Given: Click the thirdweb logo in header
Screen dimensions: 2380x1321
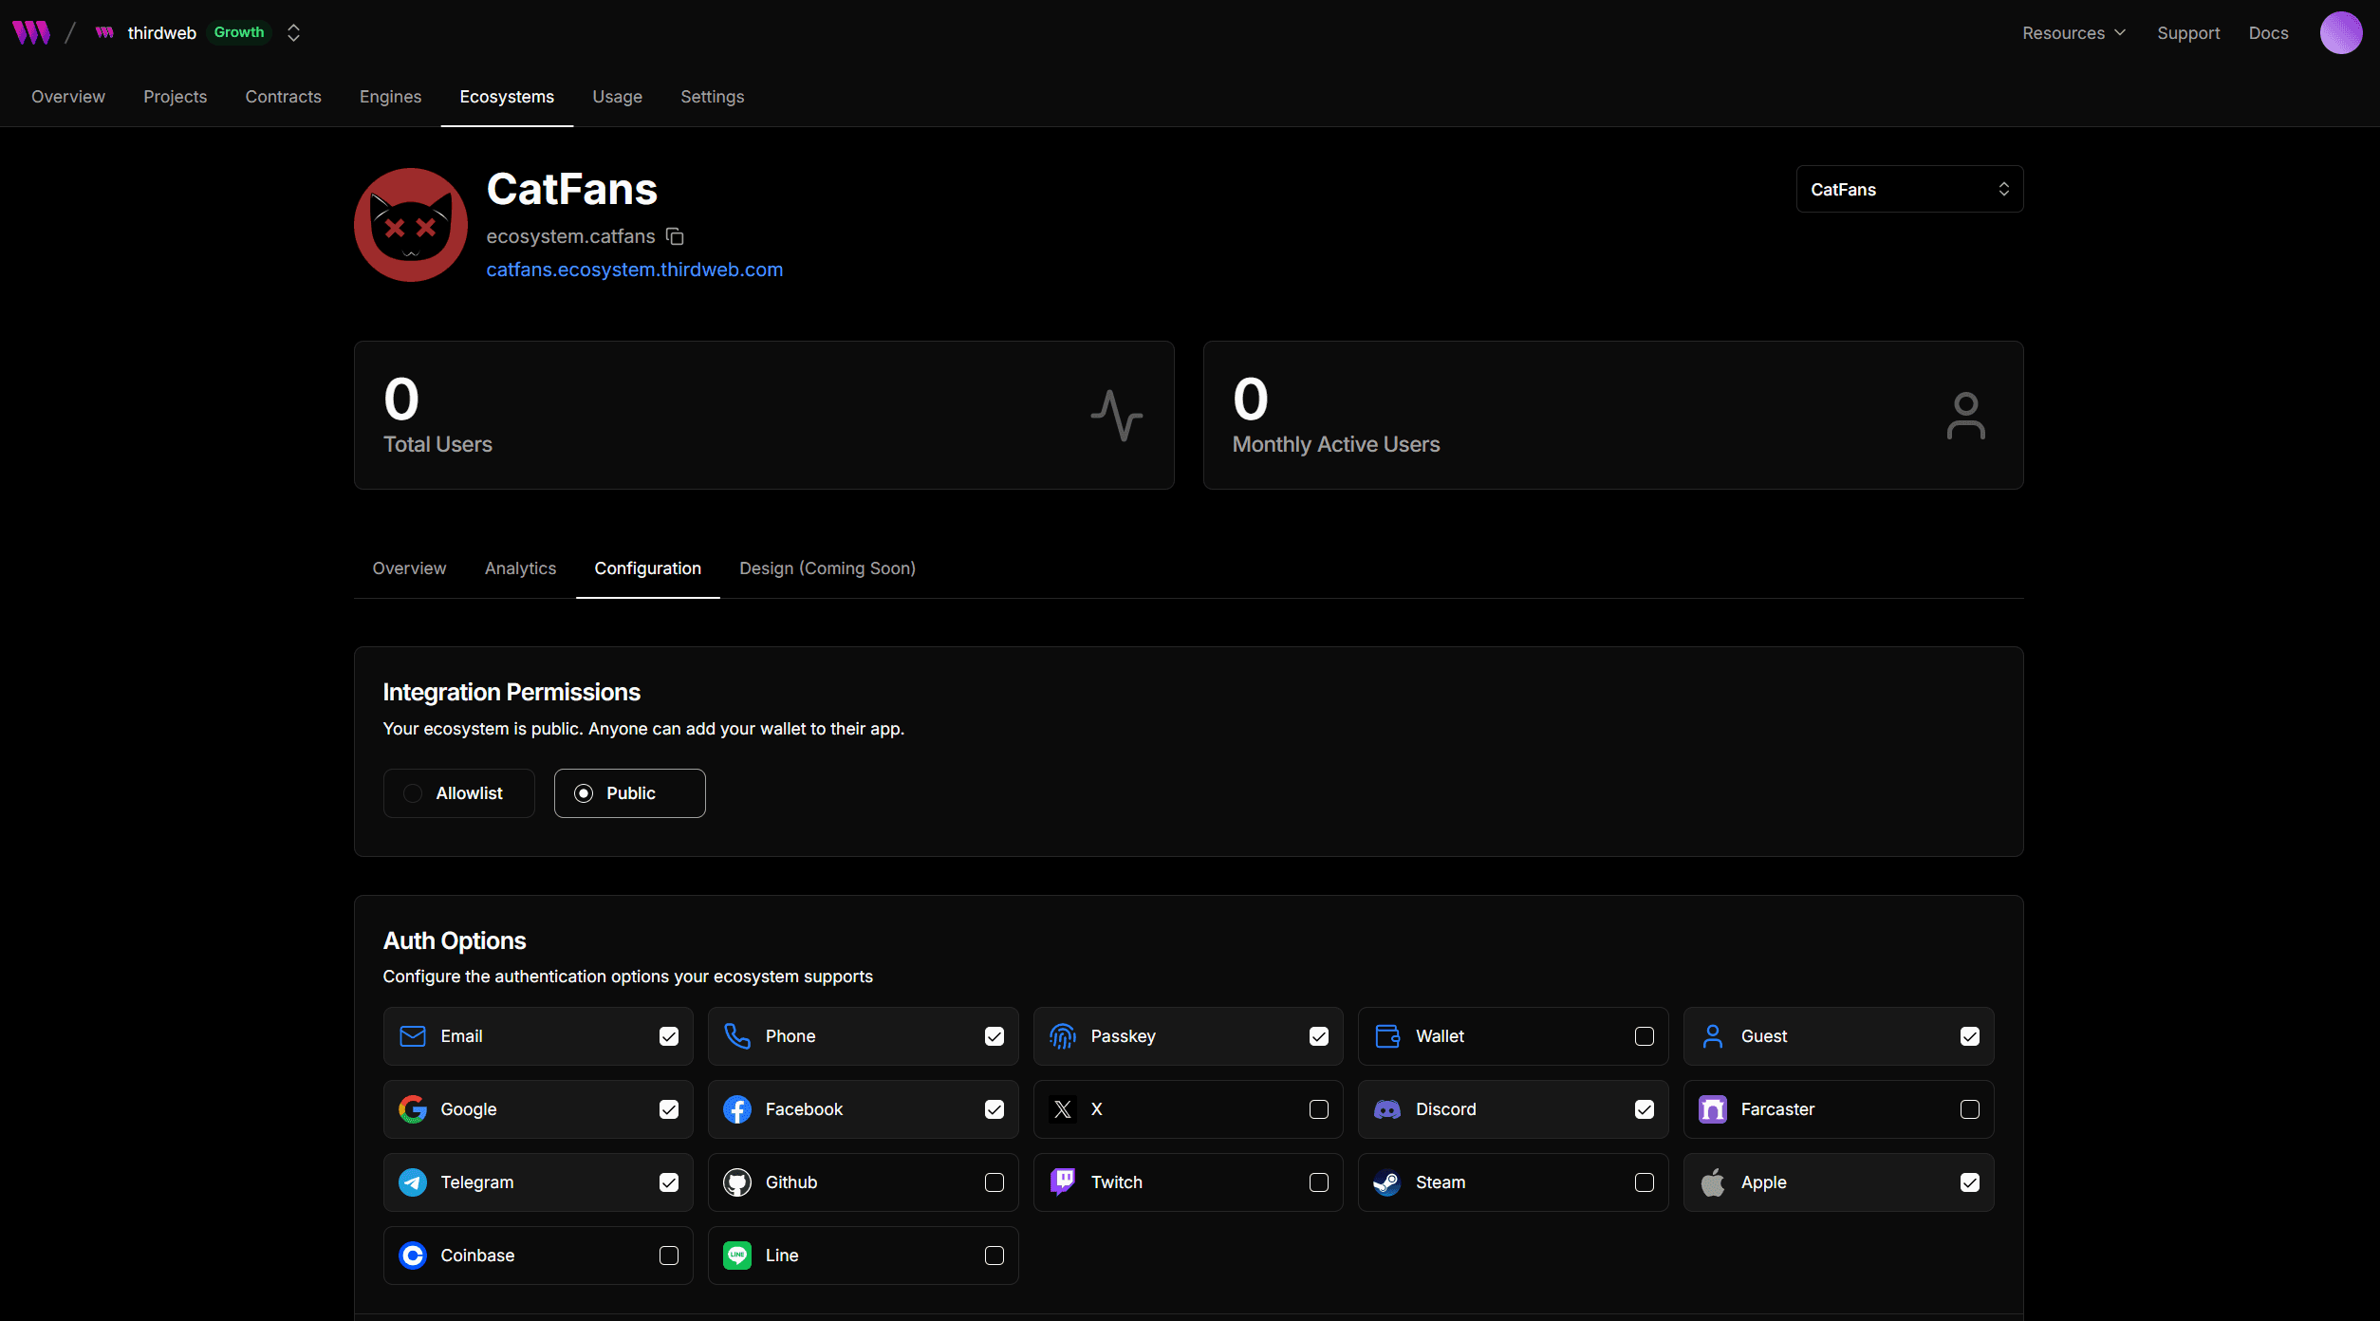Looking at the screenshot, I should pyautogui.click(x=30, y=32).
